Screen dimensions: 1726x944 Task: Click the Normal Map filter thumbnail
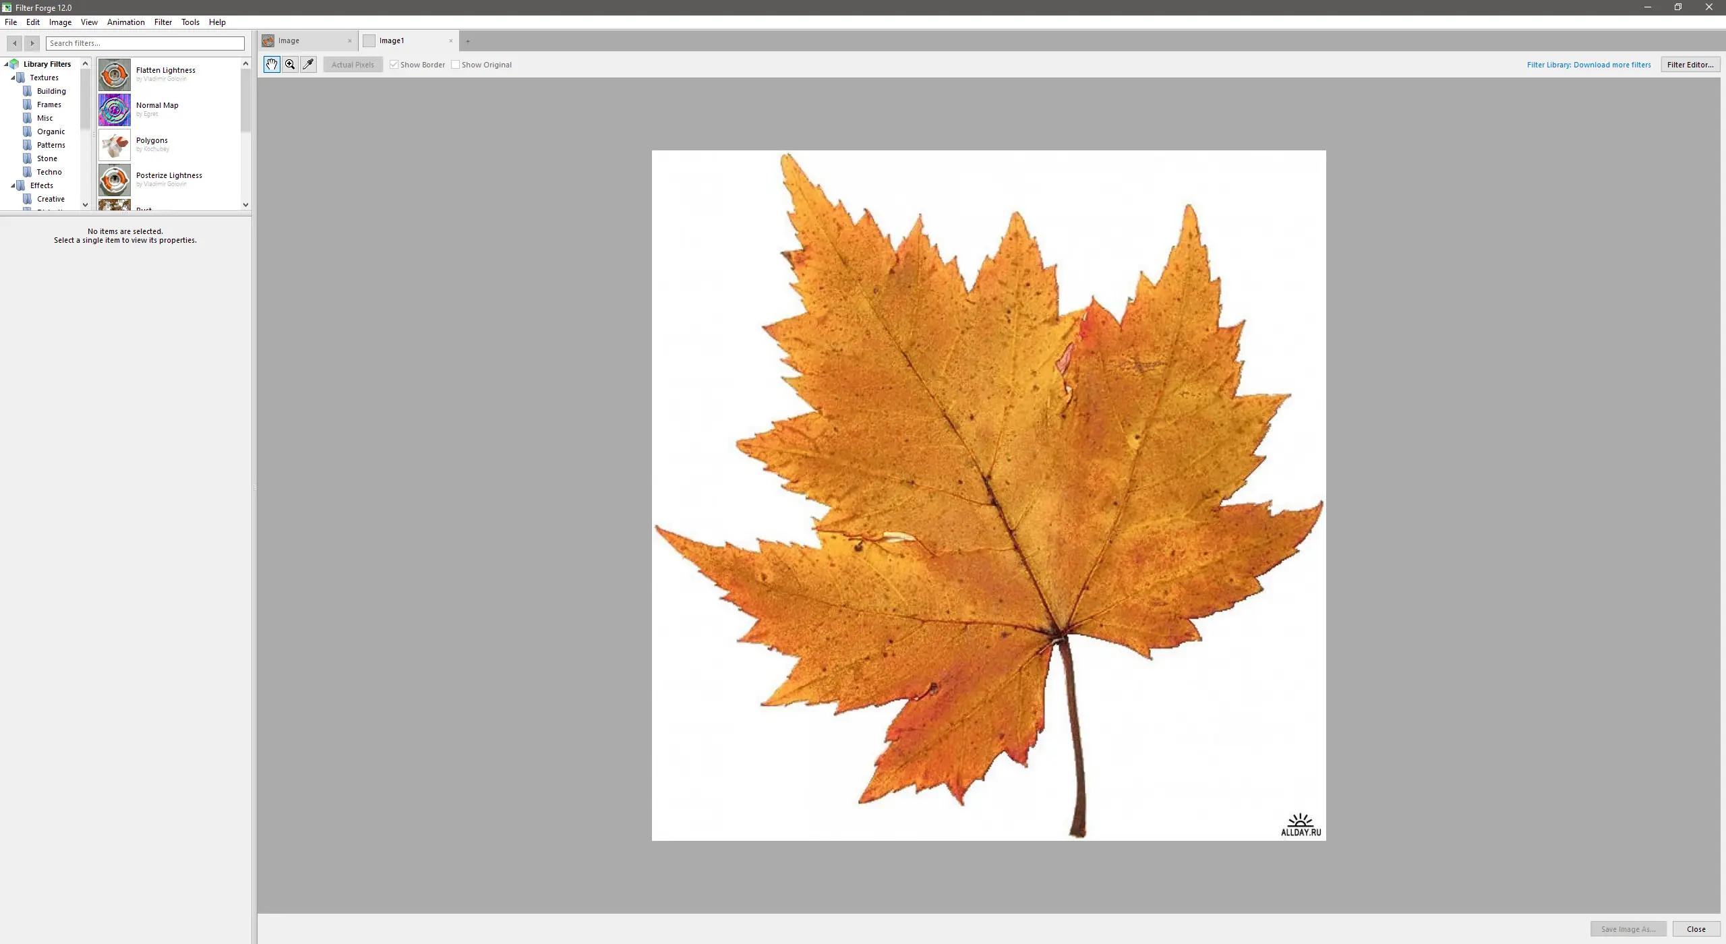(x=115, y=110)
